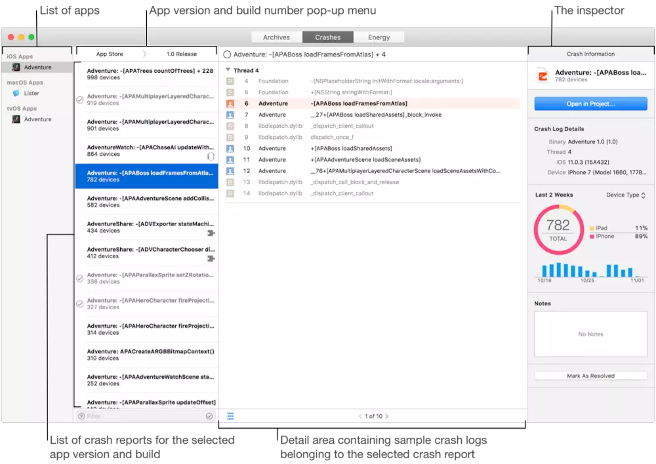Click the extension icon on ADVExporter crash row
Screen dimensions: 656x464
211,233
